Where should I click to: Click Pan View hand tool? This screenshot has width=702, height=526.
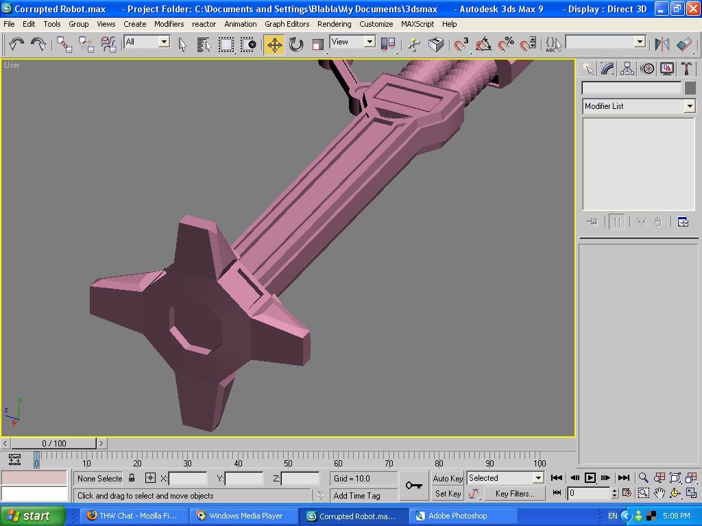point(659,493)
